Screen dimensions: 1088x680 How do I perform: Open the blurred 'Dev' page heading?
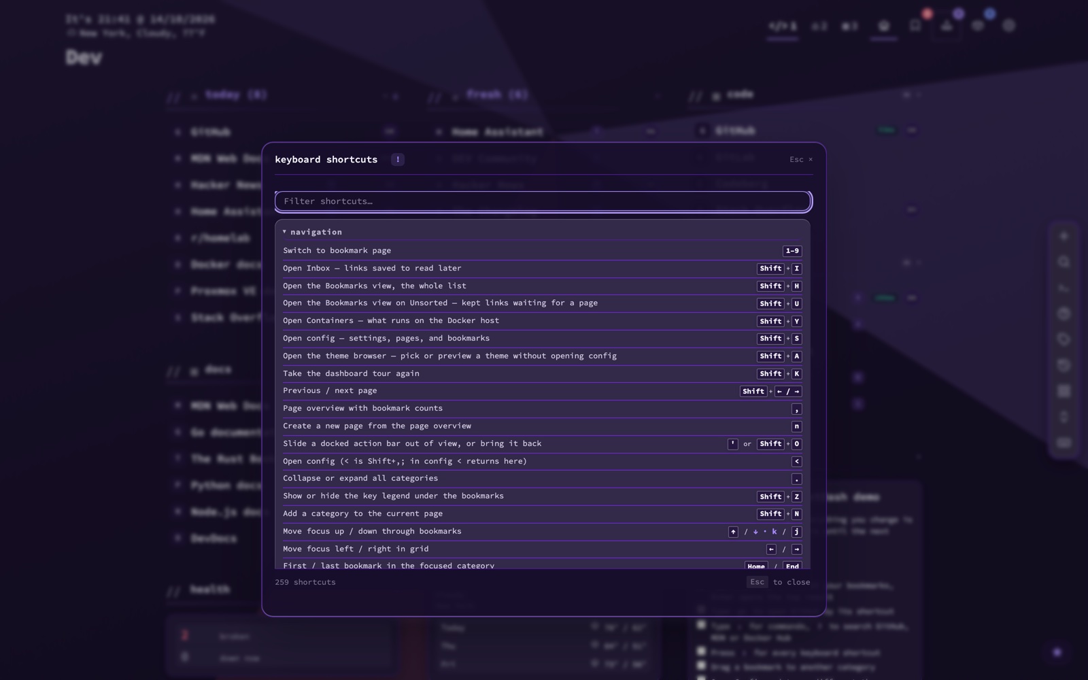pos(84,58)
